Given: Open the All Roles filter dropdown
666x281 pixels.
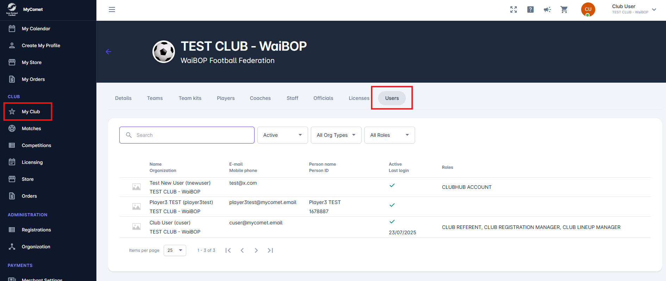Looking at the screenshot, I should click(x=390, y=135).
